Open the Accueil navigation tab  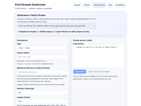pyautogui.click(x=77, y=5)
